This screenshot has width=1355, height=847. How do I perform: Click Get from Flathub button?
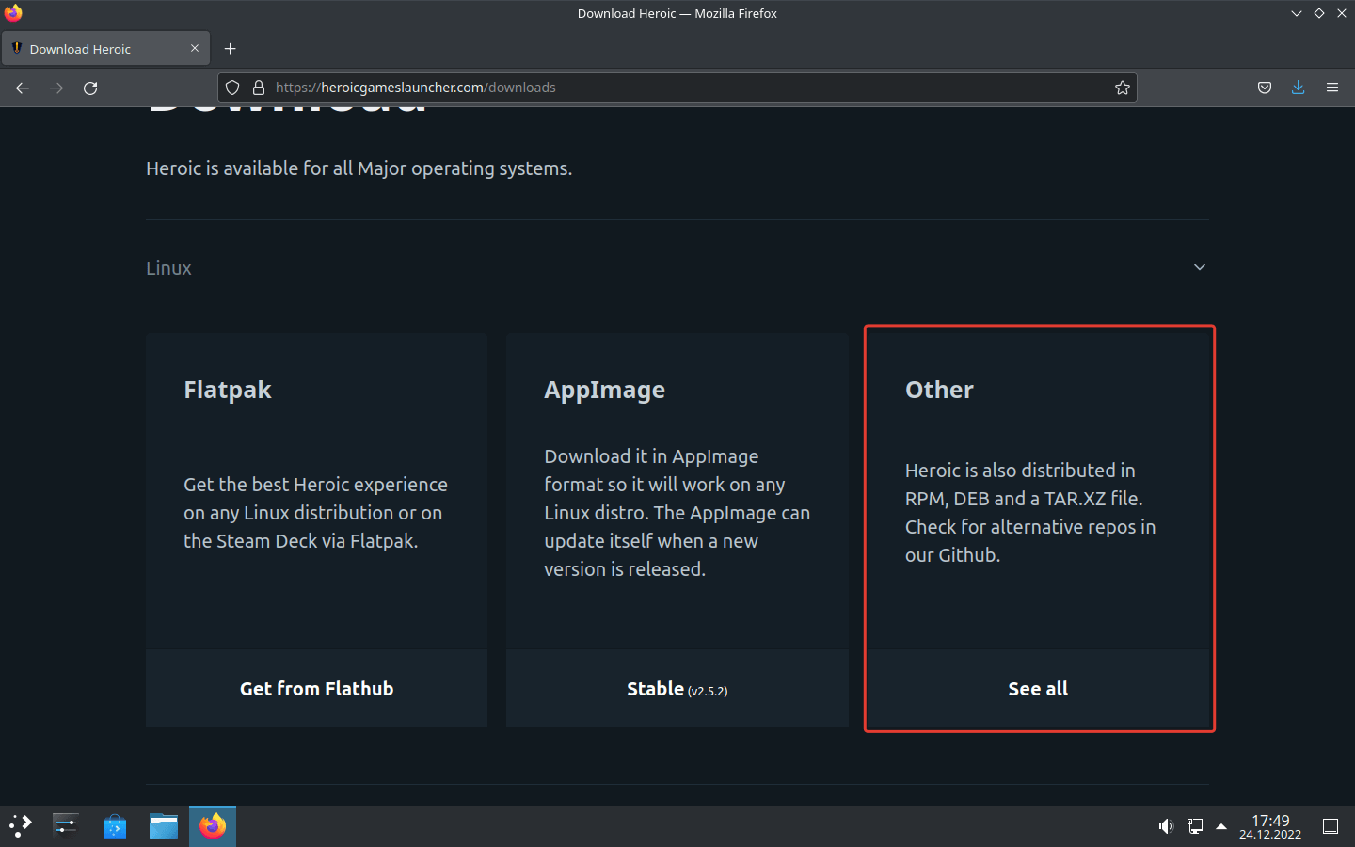click(x=316, y=689)
